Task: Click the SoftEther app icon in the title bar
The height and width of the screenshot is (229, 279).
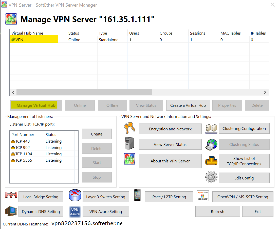Action: [x=4, y=5]
